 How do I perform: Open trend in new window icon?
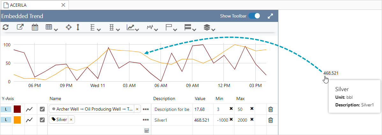pyautogui.click(x=20, y=27)
